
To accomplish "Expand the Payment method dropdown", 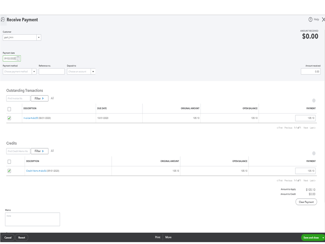I will click(34, 72).
